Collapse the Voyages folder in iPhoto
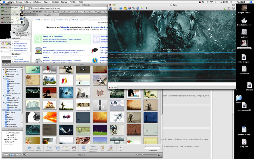 [x=4, y=79]
